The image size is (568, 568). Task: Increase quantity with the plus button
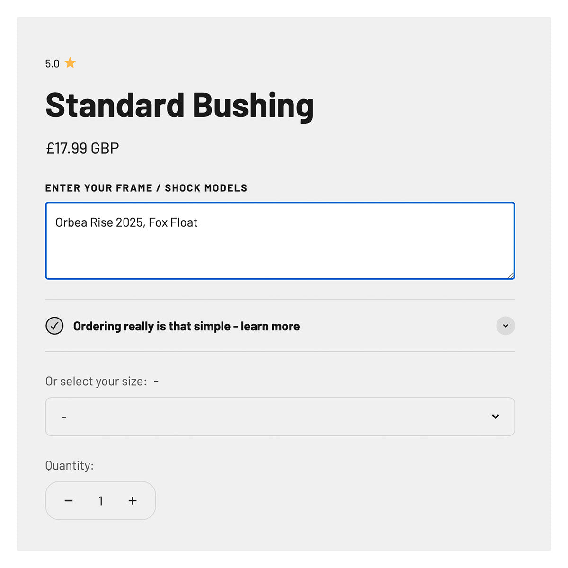[x=133, y=501]
